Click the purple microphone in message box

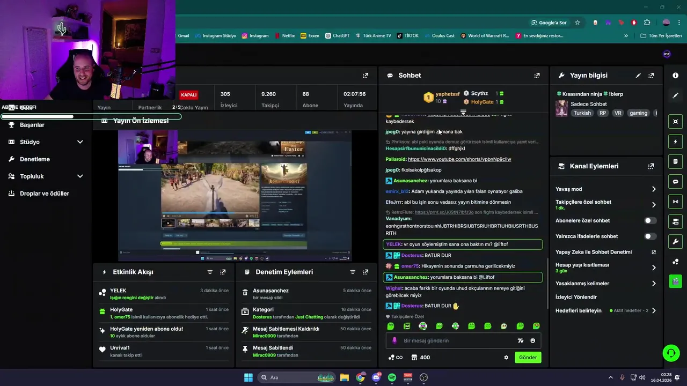click(394, 340)
